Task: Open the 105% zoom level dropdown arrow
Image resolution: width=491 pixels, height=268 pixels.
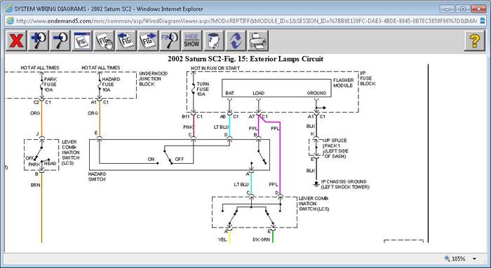Action: tap(475, 259)
